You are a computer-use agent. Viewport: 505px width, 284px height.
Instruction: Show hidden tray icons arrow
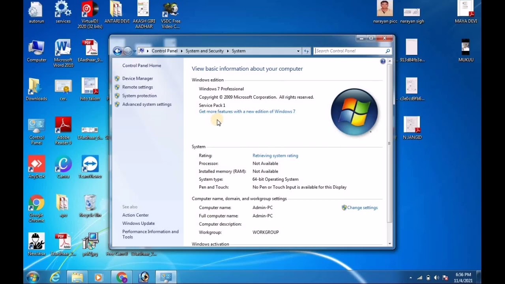[410, 278]
